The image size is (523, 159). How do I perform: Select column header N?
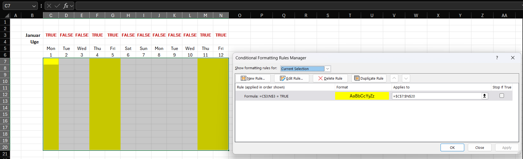tap(221, 15)
